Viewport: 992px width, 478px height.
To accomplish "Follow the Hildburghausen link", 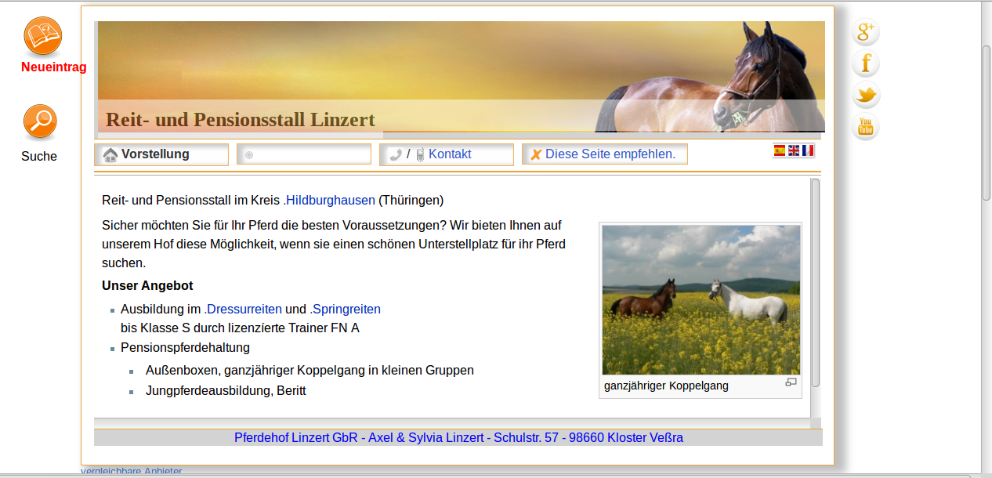I will pyautogui.click(x=329, y=201).
